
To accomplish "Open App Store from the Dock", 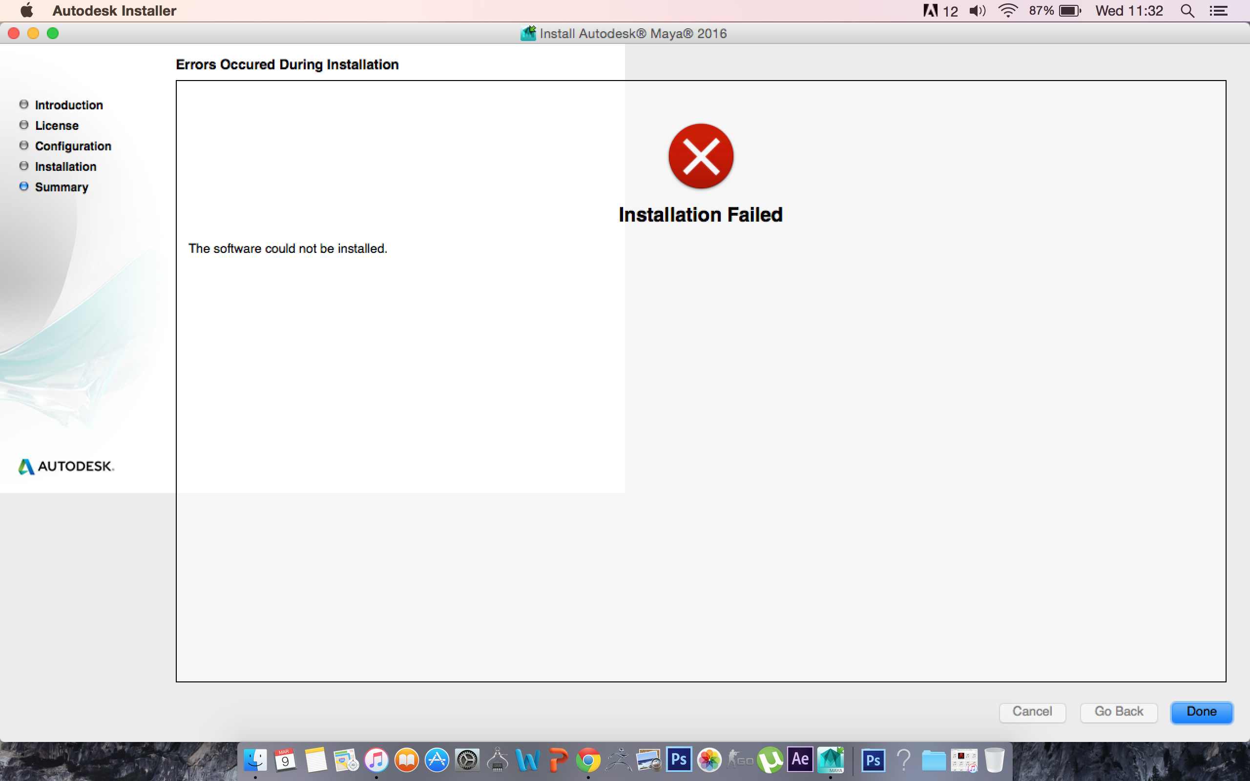I will (x=437, y=760).
